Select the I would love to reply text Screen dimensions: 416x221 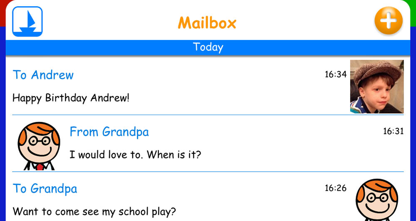135,155
